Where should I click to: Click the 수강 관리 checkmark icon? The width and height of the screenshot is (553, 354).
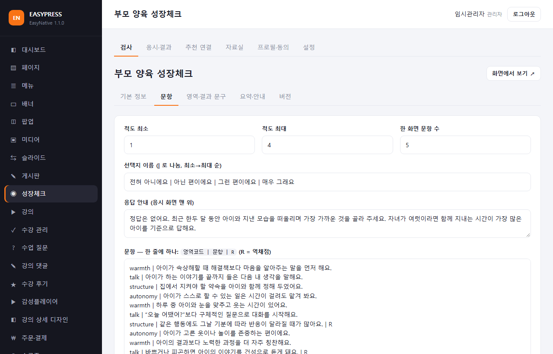(13, 230)
